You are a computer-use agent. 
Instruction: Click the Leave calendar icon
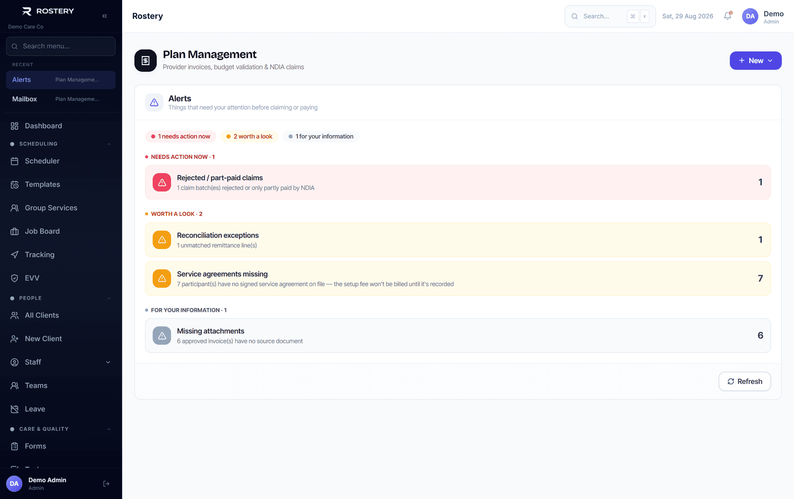pos(15,409)
